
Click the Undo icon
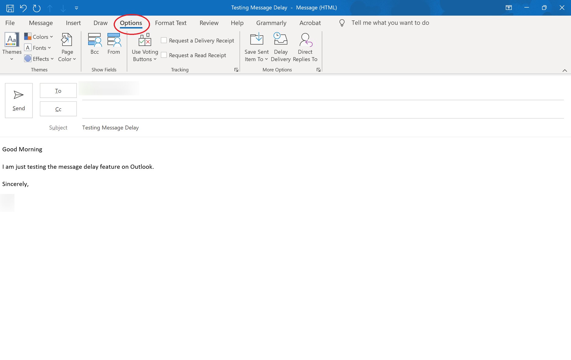coord(23,8)
